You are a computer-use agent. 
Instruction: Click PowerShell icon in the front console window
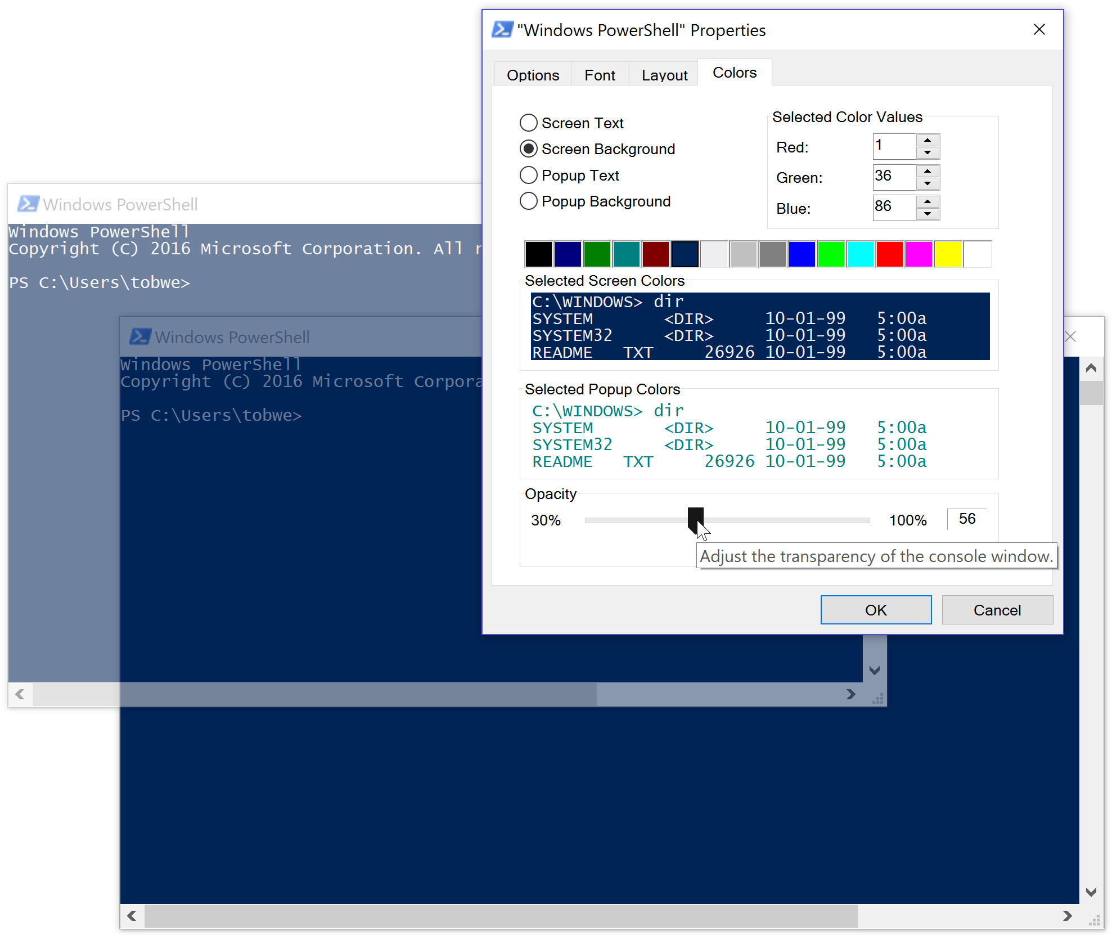pyautogui.click(x=140, y=336)
